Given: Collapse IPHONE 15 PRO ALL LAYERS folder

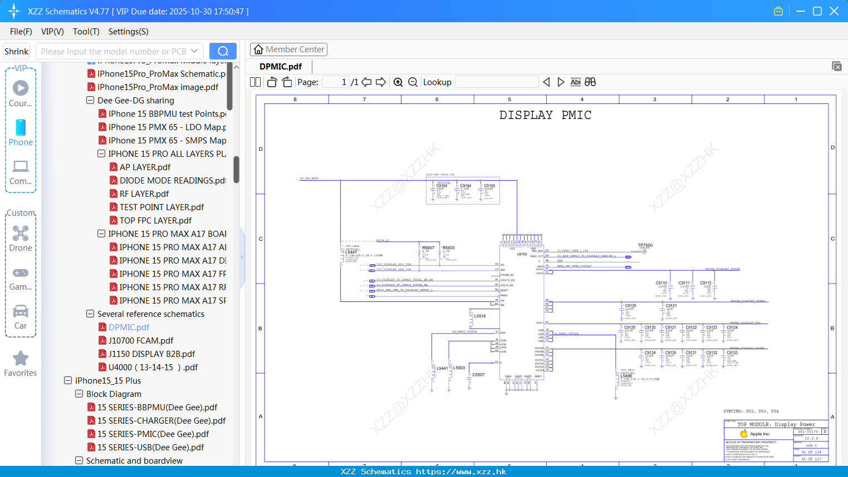Looking at the screenshot, I should click(101, 153).
